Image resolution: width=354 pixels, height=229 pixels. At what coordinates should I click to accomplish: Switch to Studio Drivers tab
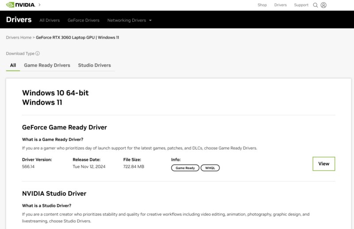click(94, 65)
